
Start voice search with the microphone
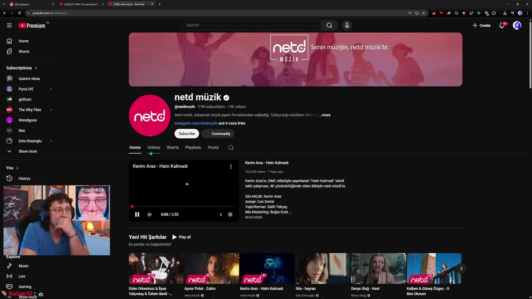pyautogui.click(x=347, y=25)
